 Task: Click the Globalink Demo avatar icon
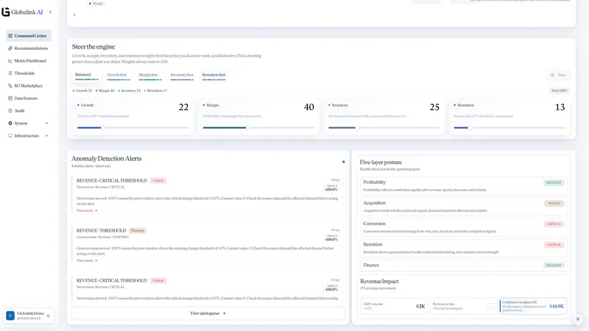10,316
